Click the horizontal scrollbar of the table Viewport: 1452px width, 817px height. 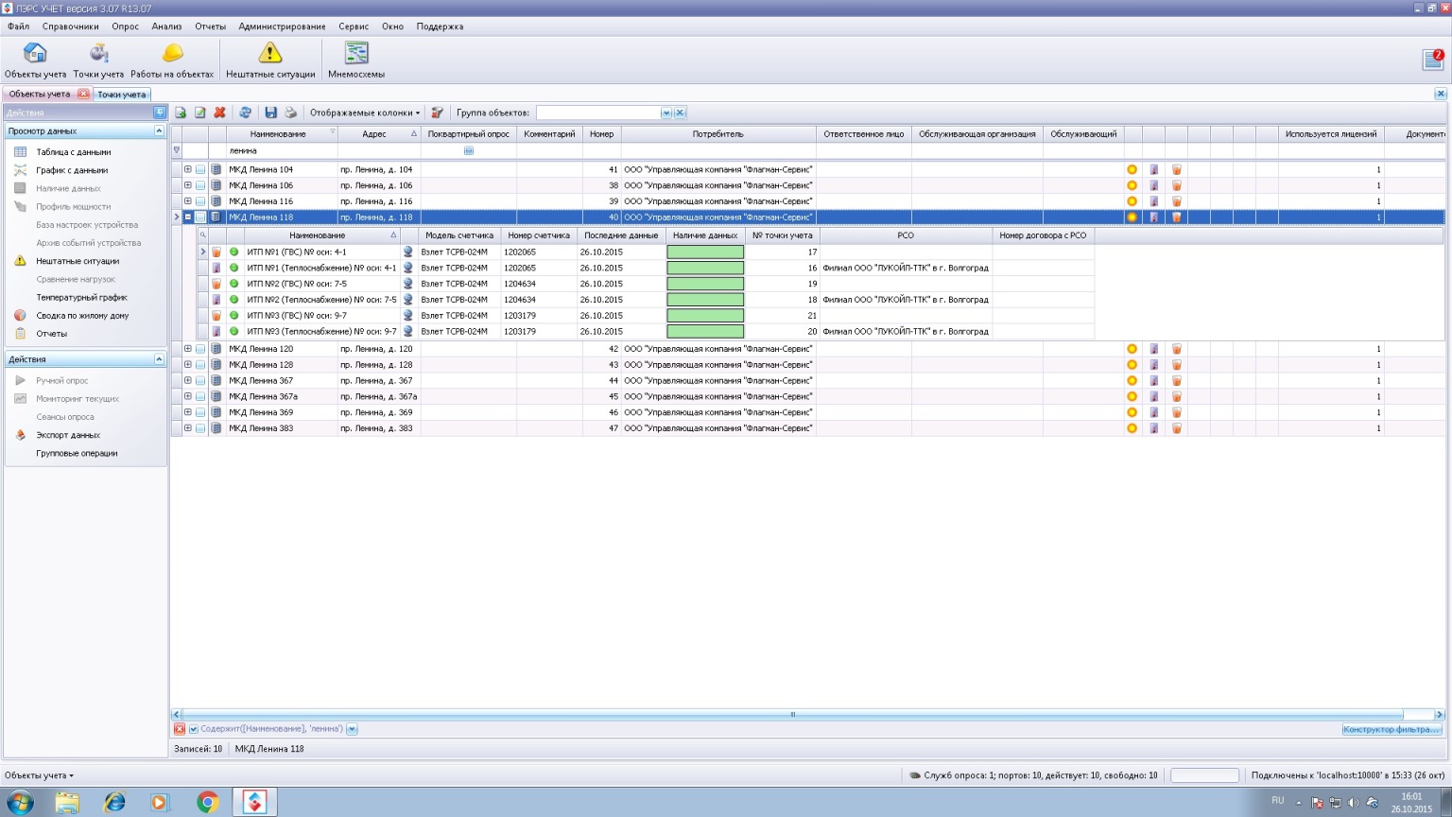click(792, 715)
